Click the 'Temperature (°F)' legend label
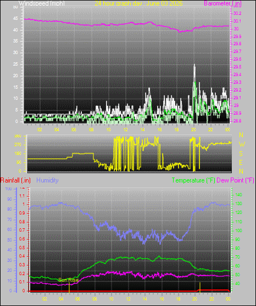Screen dimensions: 256x306 click(x=193, y=180)
